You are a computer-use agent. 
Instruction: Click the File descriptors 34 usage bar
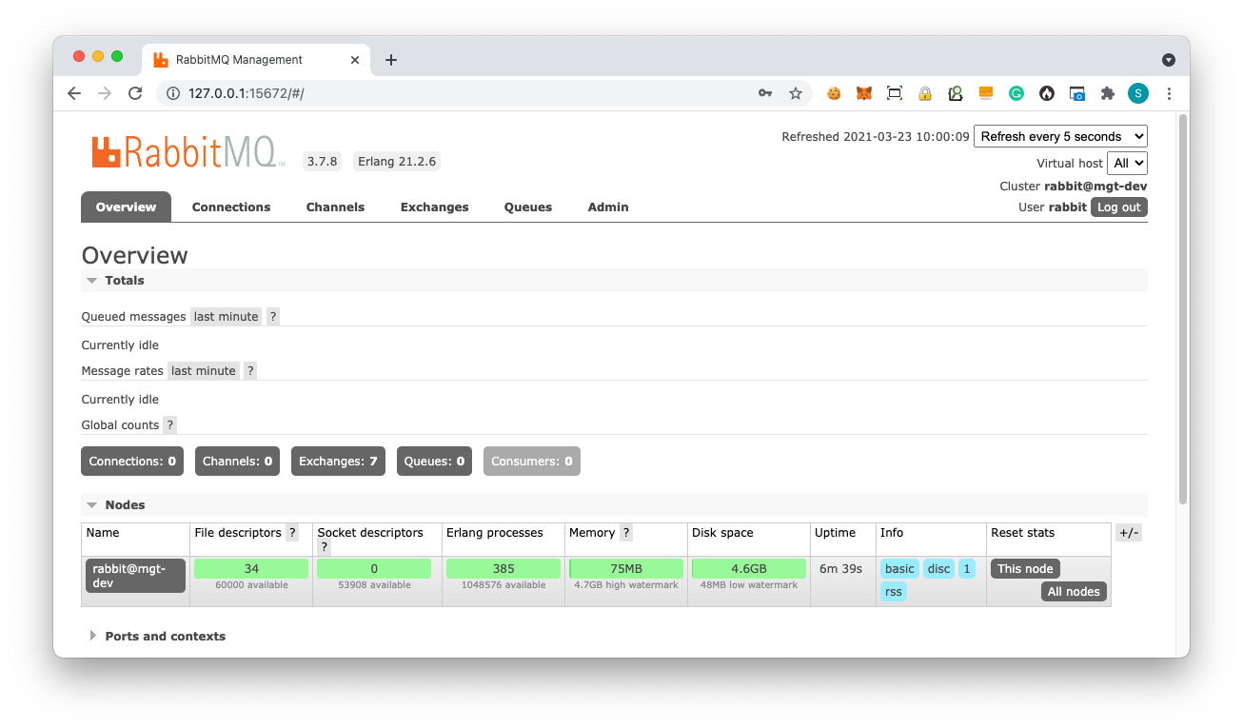click(251, 569)
